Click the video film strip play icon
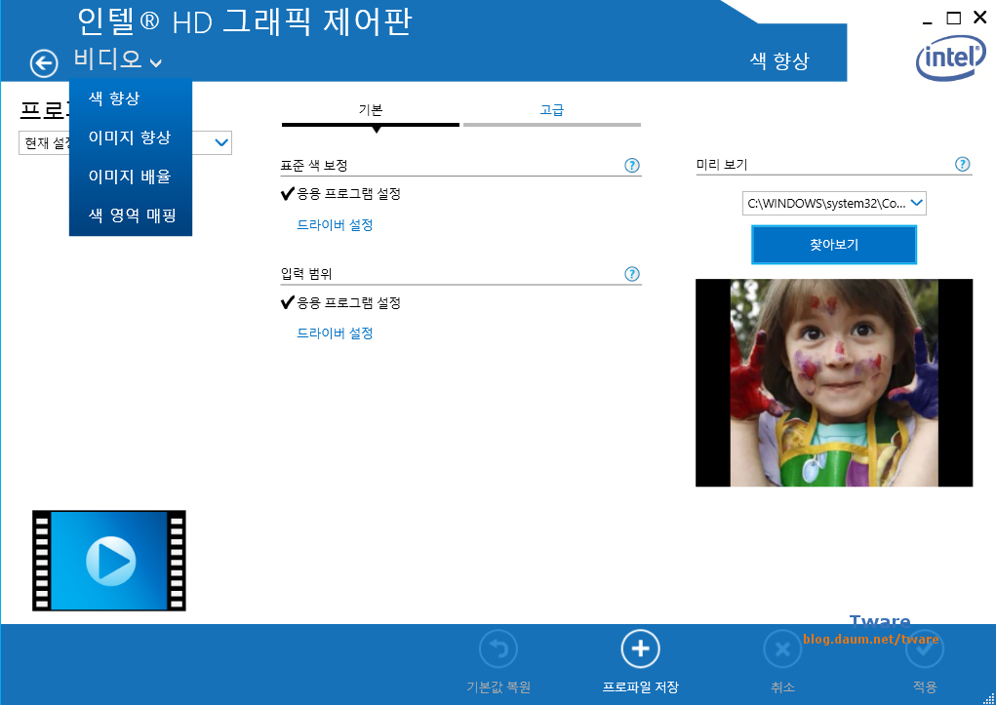 point(109,561)
